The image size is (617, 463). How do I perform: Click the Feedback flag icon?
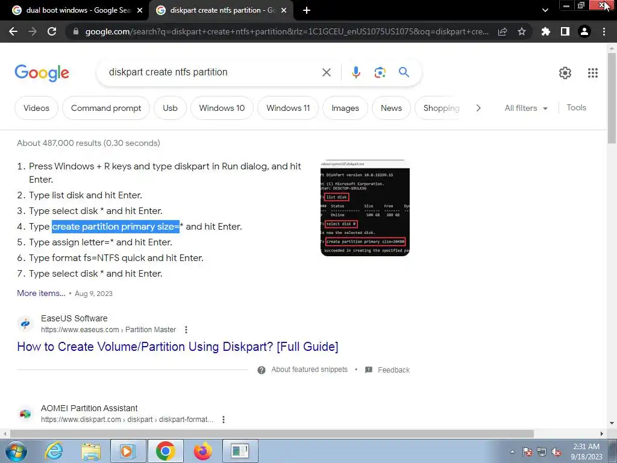pyautogui.click(x=369, y=370)
